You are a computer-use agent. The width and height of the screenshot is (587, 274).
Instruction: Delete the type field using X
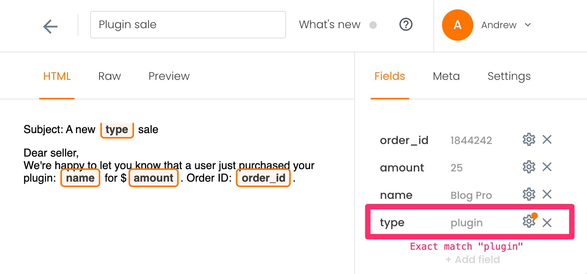[x=547, y=223]
